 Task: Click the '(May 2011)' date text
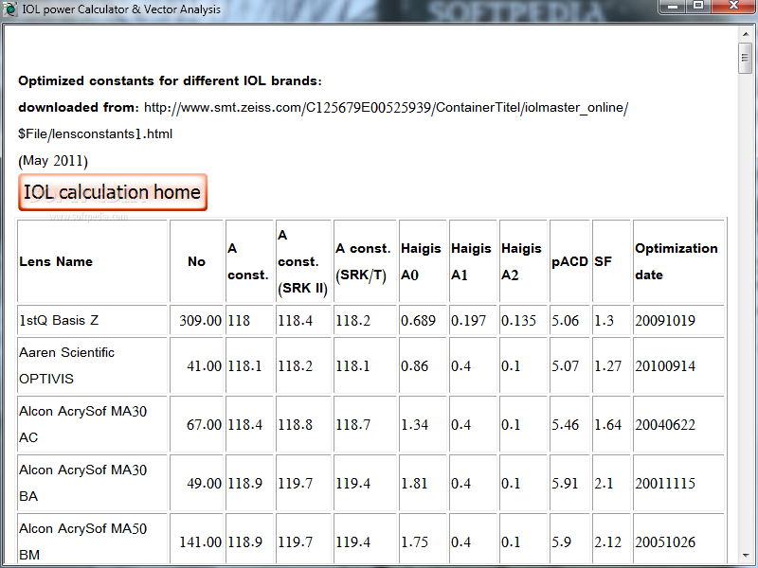pos(53,160)
